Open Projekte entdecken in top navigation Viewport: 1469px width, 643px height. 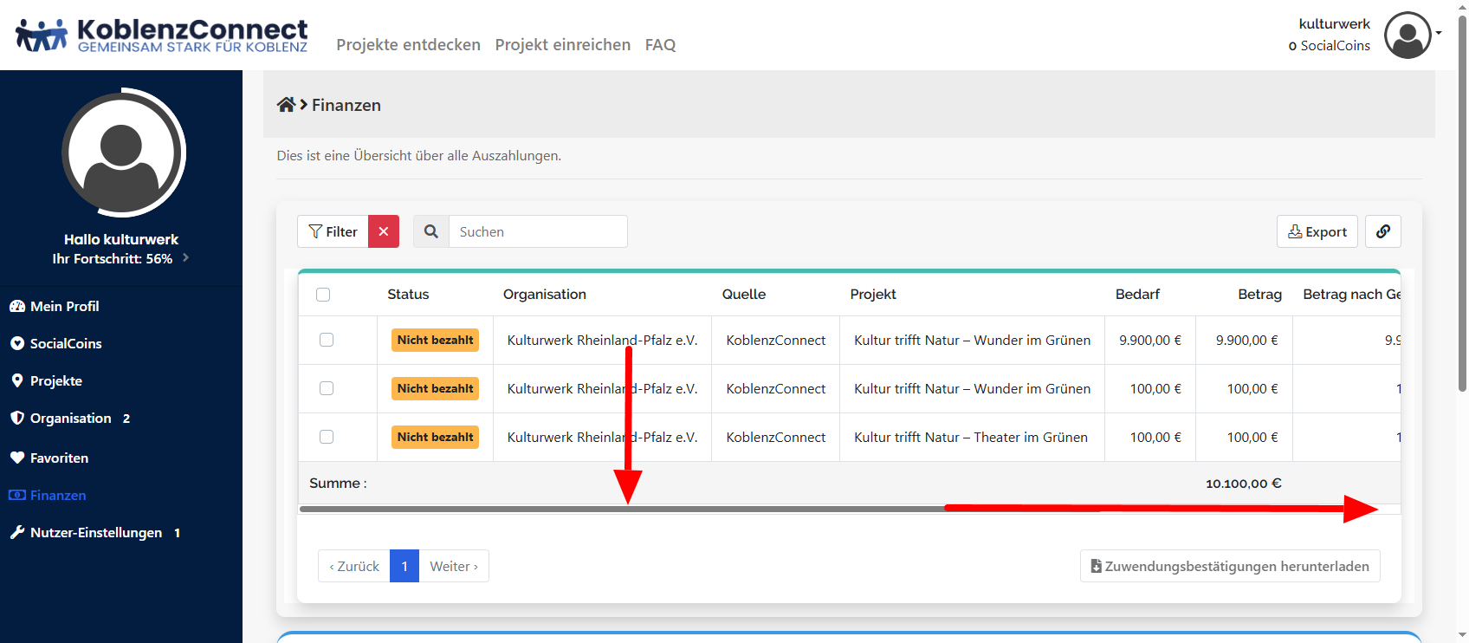(x=408, y=45)
